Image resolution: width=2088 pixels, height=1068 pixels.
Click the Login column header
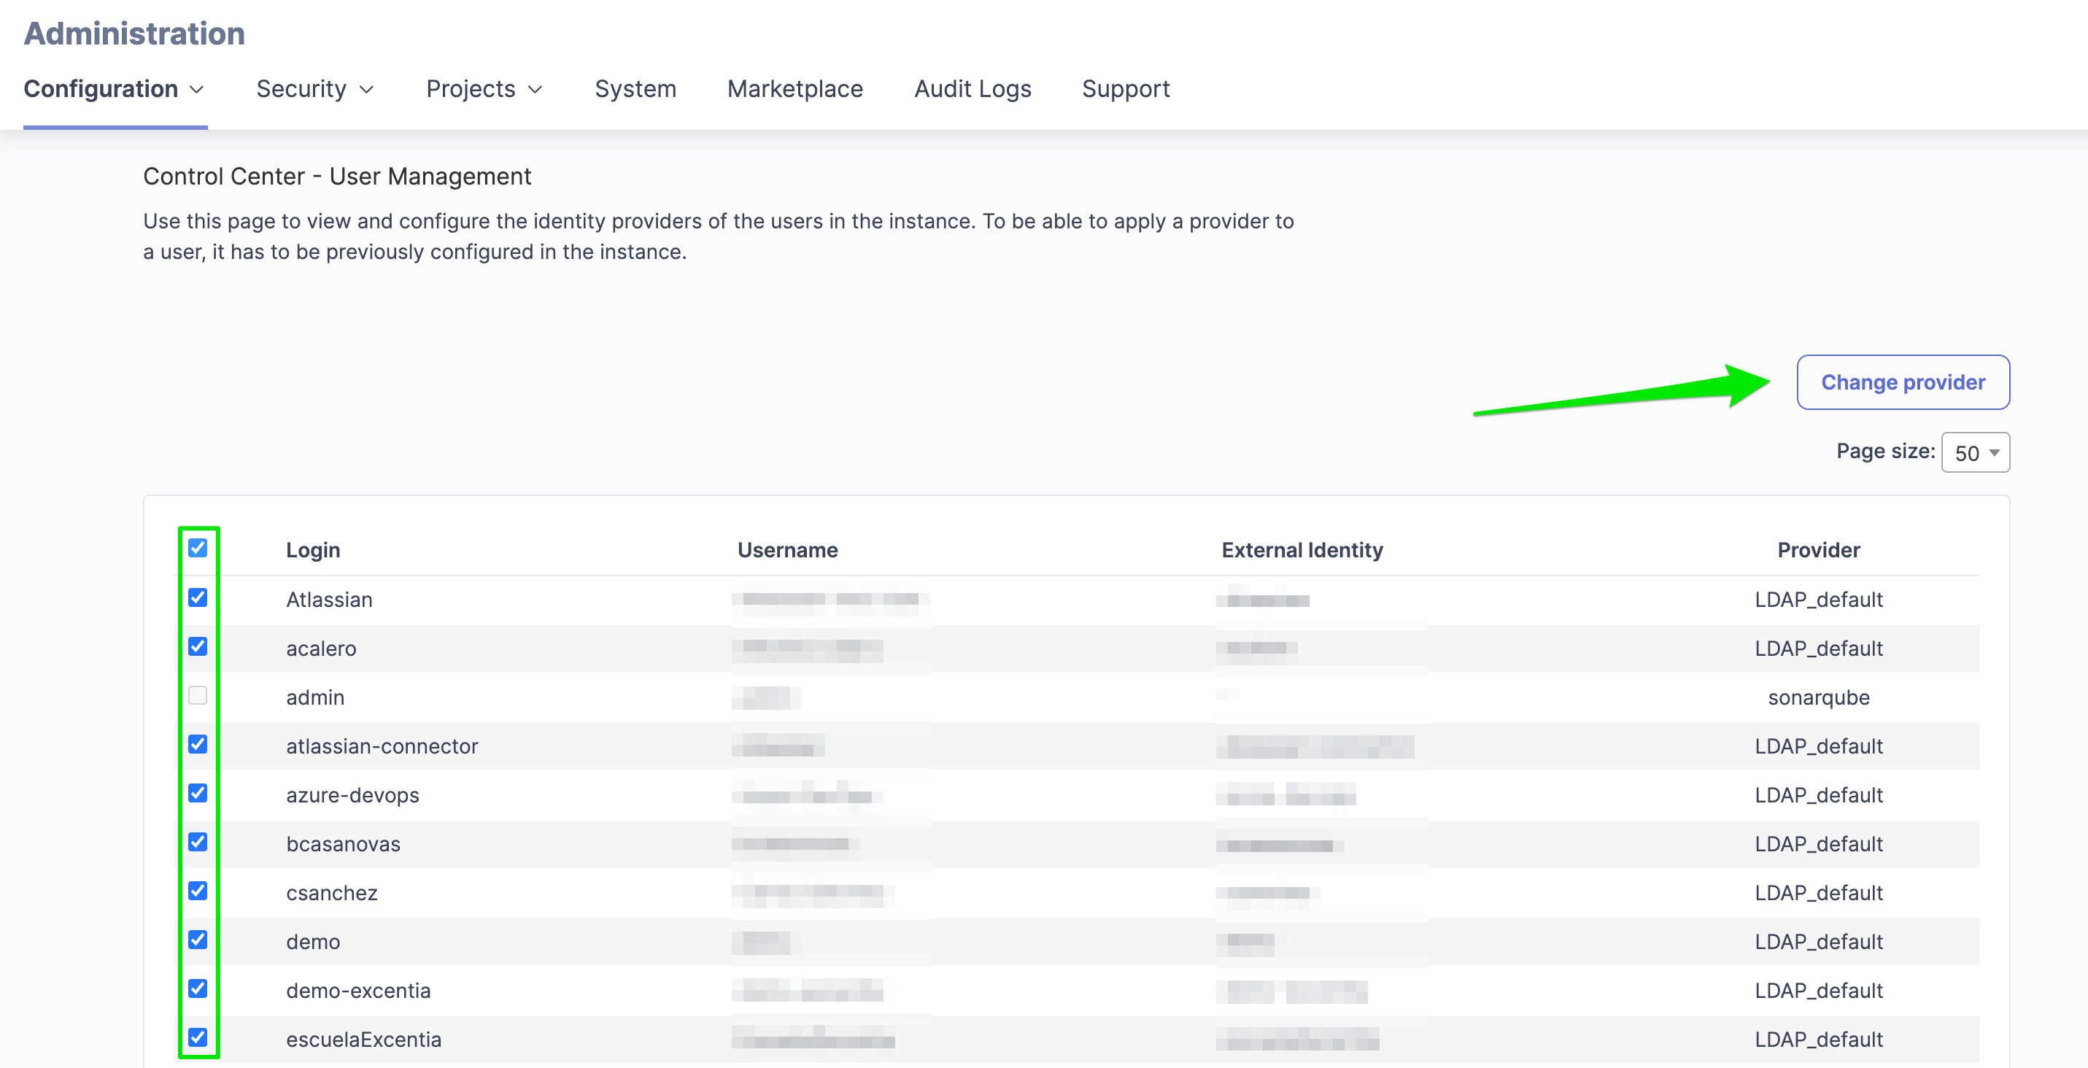[313, 549]
